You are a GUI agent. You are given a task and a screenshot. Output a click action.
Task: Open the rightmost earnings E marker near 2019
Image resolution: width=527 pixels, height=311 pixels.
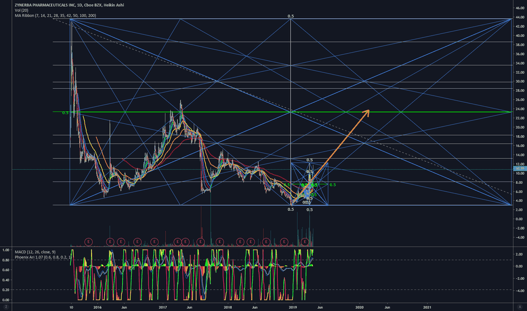(305, 241)
